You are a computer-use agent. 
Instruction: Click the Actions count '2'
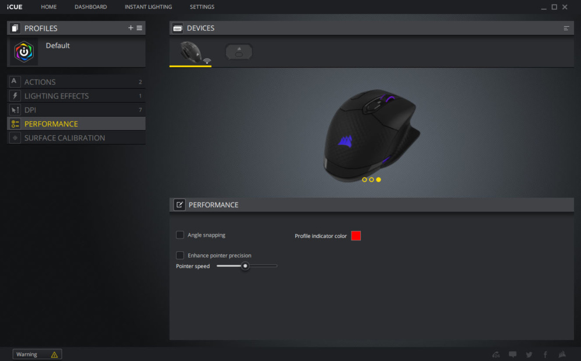point(140,82)
